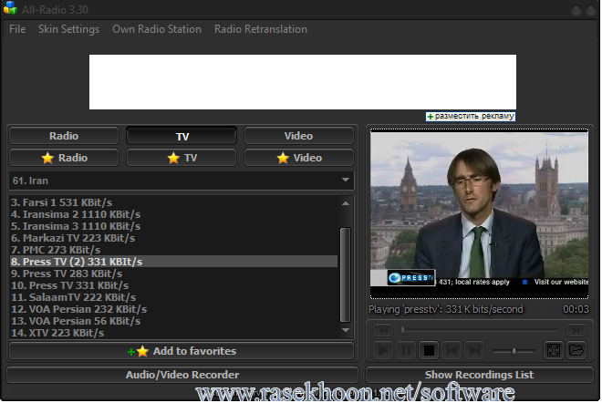The height and width of the screenshot is (403, 602).
Task: Switch video to fullscreen mode
Action: click(553, 350)
